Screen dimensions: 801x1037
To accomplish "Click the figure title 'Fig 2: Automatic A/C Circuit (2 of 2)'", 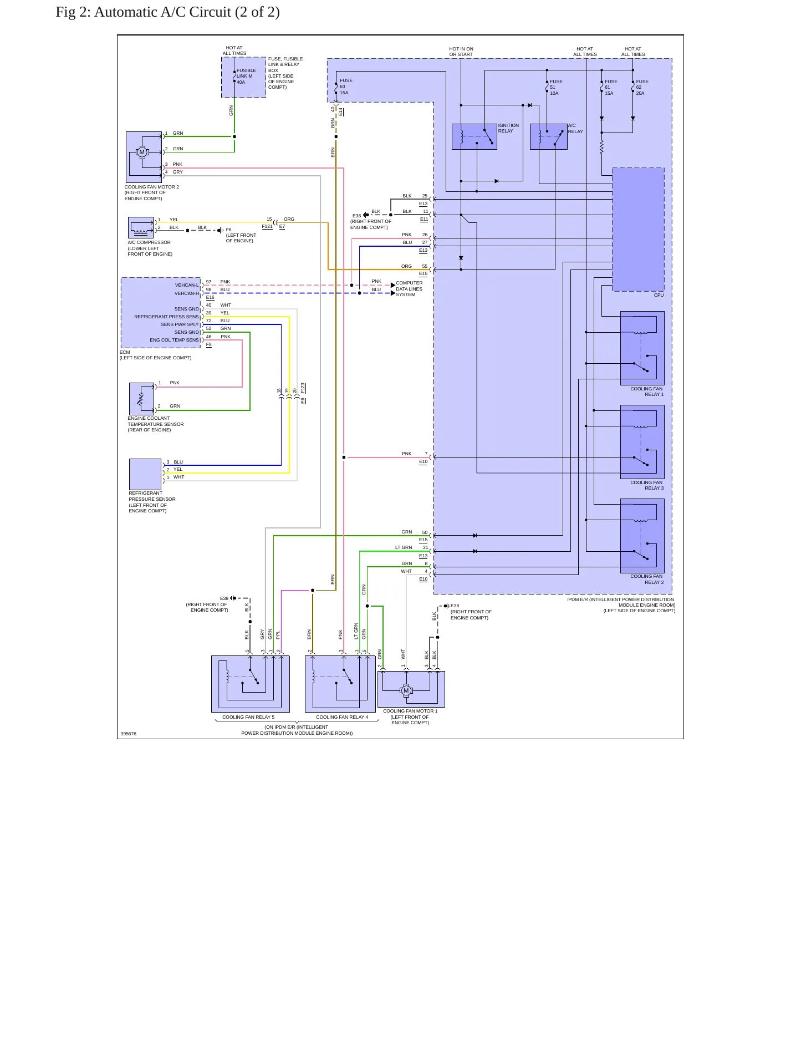I will [x=167, y=12].
